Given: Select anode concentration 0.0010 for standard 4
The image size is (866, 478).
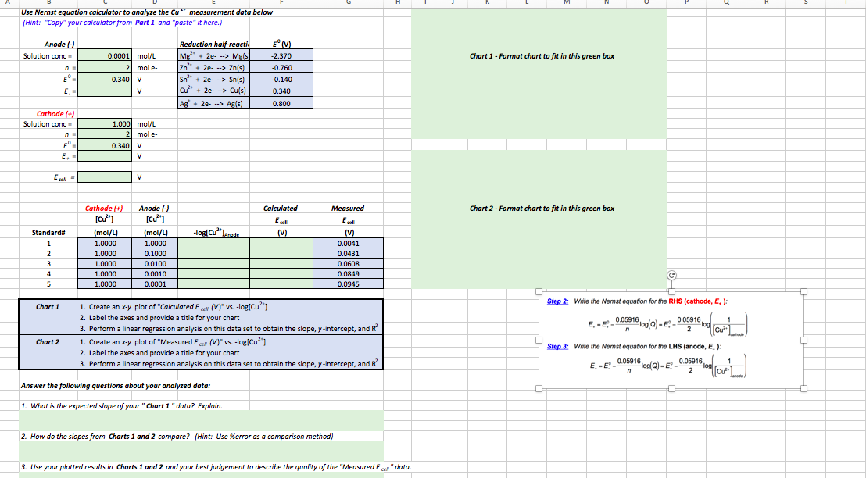Looking at the screenshot, I should point(155,274).
